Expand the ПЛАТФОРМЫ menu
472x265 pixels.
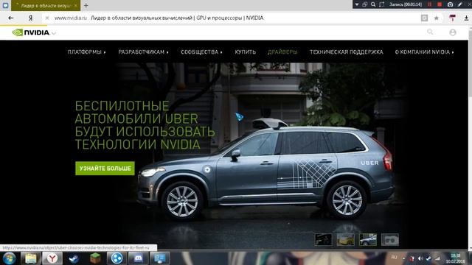(x=87, y=52)
